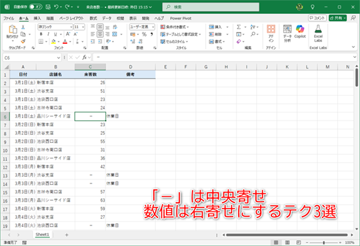Click the Insert Function fx icon
The height and width of the screenshot is (246, 360).
(x=85, y=57)
